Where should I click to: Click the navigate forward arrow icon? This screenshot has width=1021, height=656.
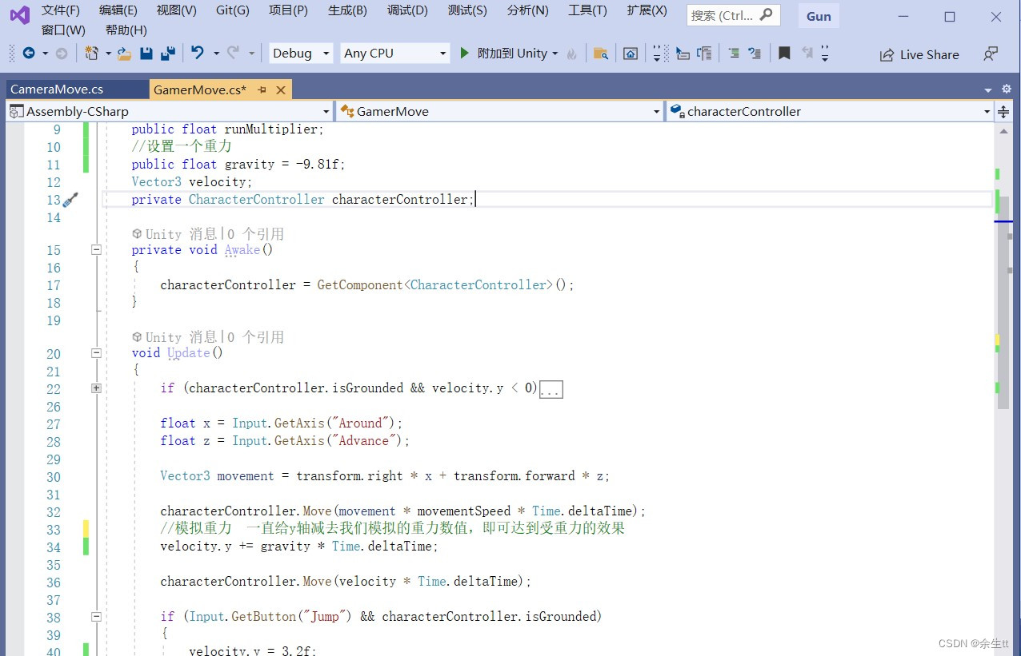62,54
